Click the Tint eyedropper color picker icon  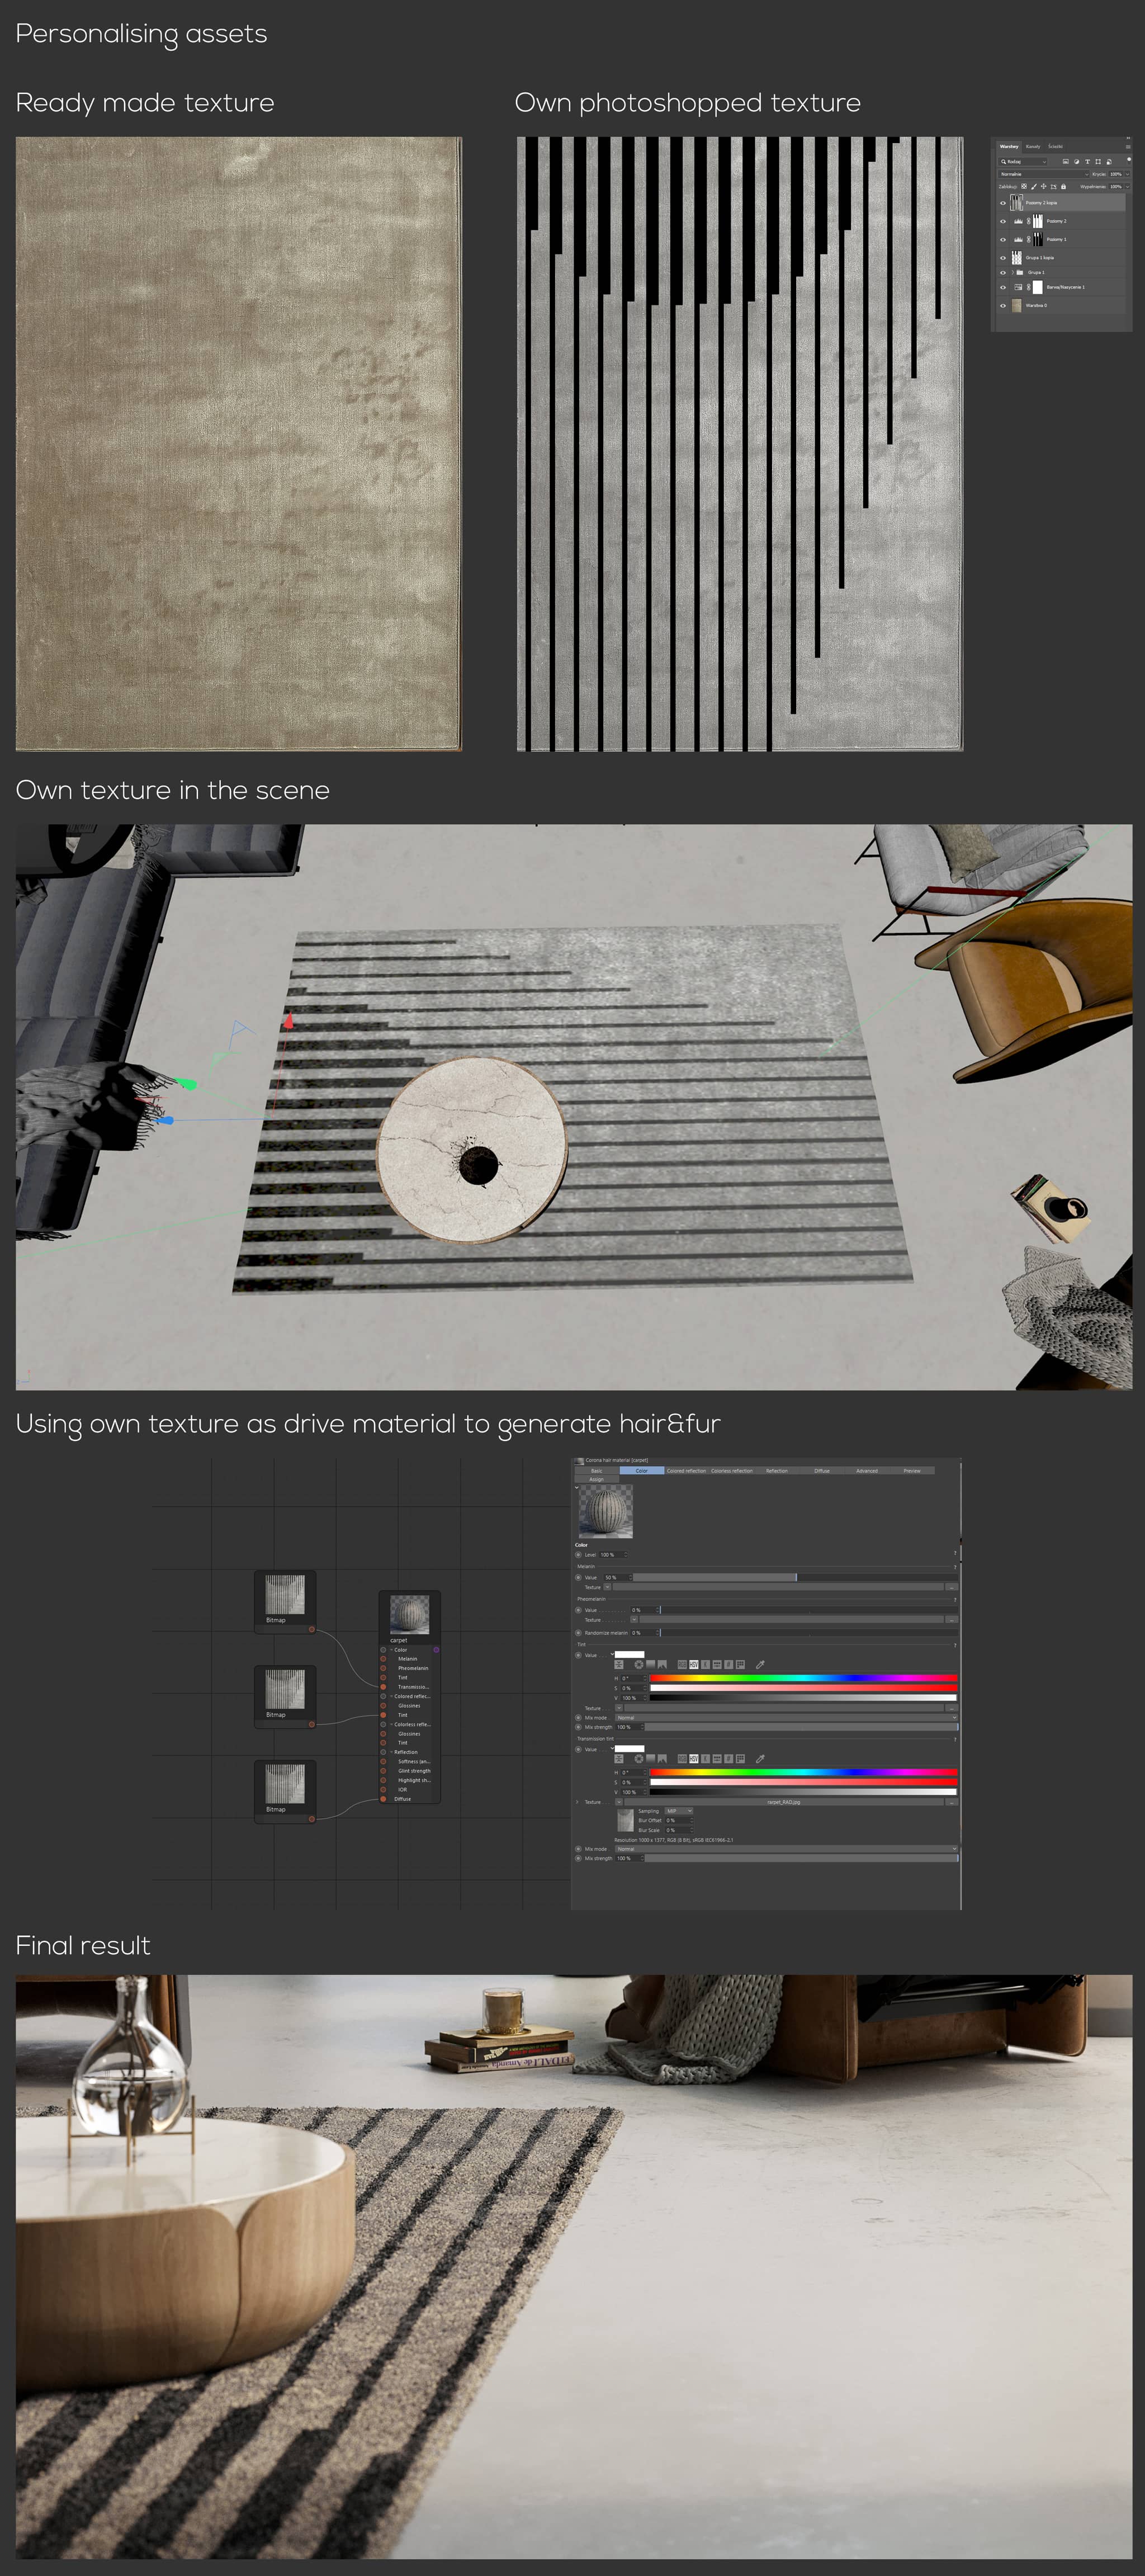tap(760, 1665)
